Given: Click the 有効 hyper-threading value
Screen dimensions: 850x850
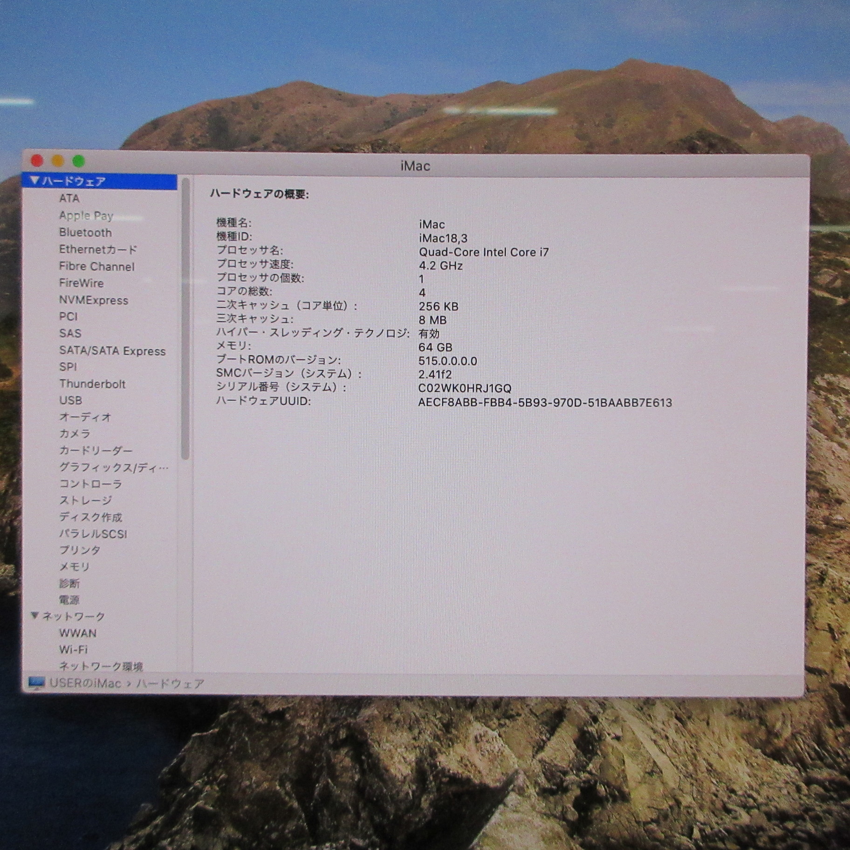Looking at the screenshot, I should [429, 334].
